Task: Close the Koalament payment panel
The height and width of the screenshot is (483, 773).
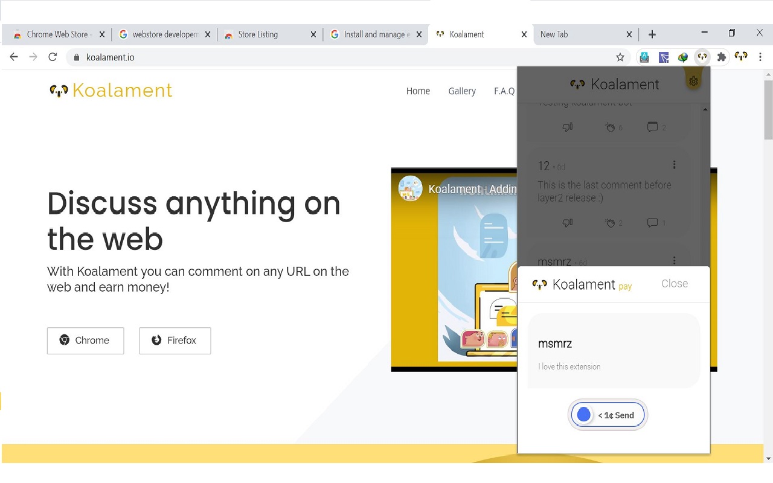Action: (x=674, y=283)
